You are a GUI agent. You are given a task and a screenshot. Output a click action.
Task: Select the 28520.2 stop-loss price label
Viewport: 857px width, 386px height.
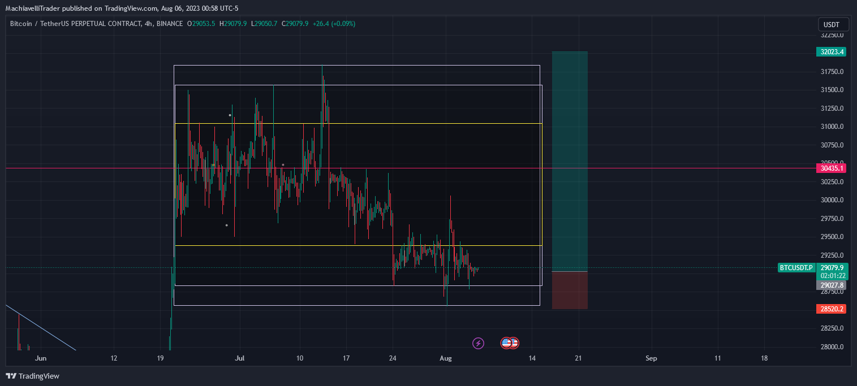click(x=832, y=309)
